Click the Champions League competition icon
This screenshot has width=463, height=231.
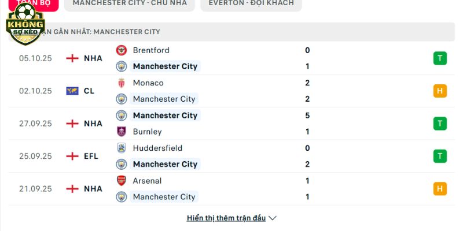point(72,91)
